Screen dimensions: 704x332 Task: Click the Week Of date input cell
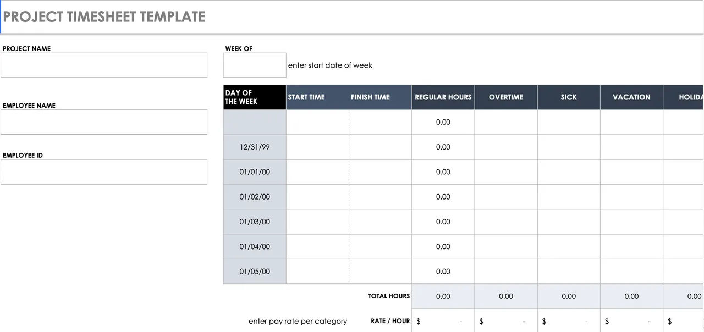point(255,65)
